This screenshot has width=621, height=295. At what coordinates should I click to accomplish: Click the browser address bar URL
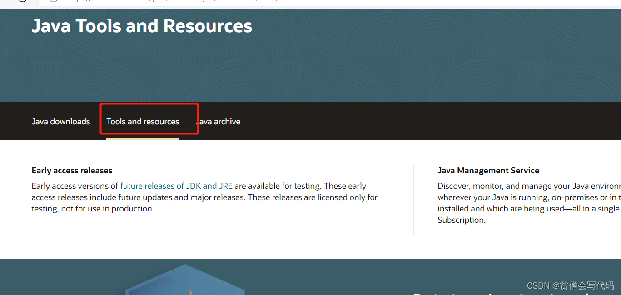click(182, 1)
